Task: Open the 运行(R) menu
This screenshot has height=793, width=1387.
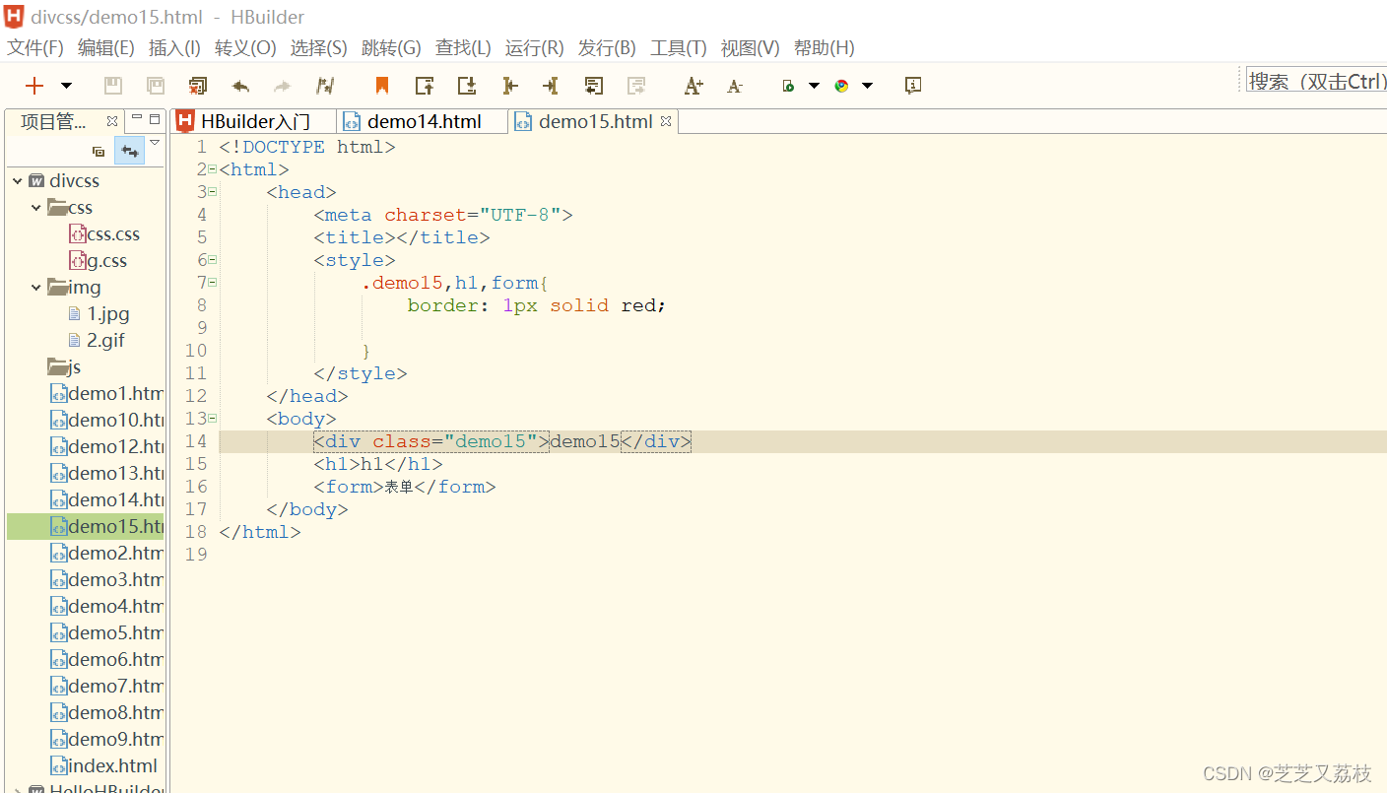Action: tap(535, 47)
